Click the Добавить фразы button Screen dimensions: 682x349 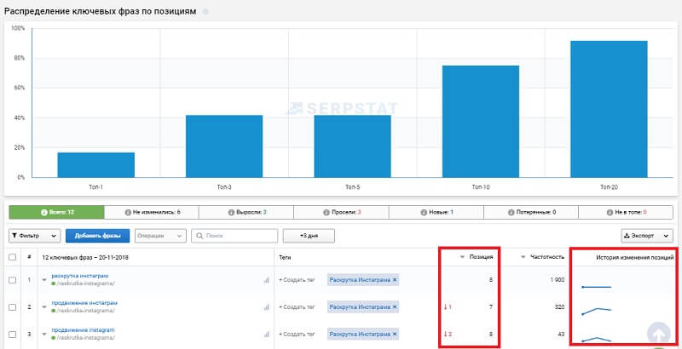pos(97,235)
